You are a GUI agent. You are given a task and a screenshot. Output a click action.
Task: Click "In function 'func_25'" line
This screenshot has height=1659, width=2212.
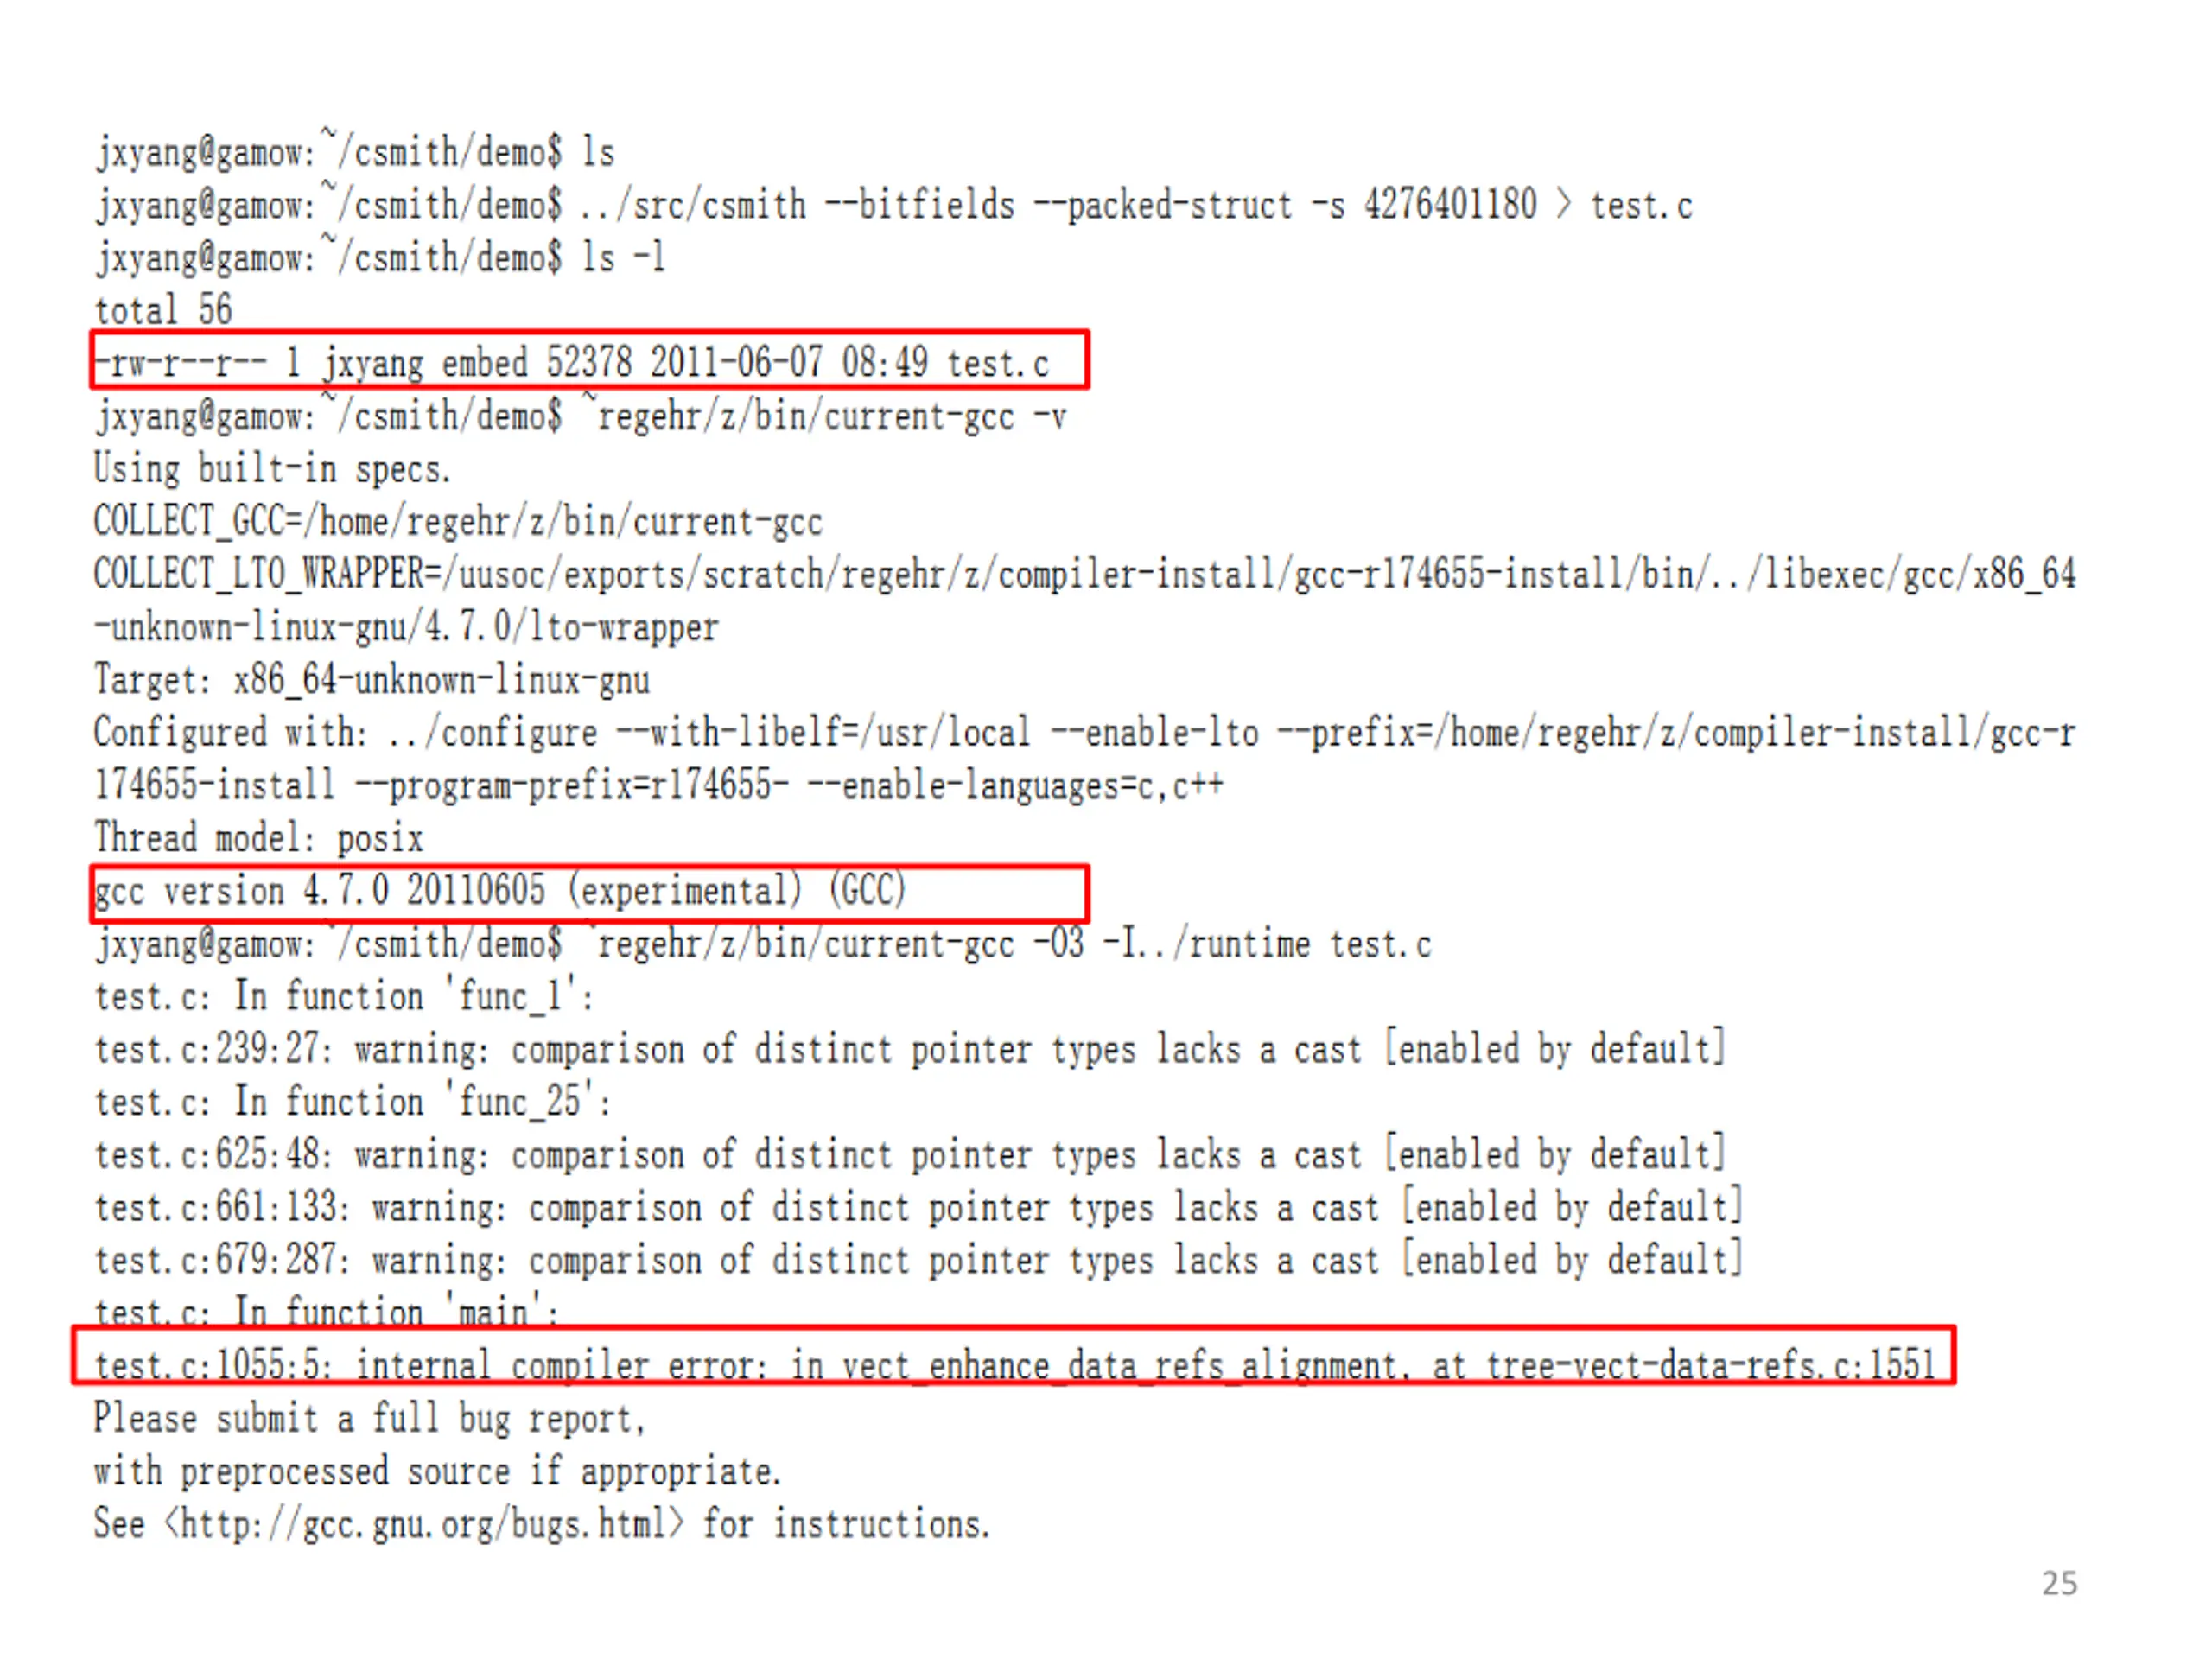pos(352,1101)
